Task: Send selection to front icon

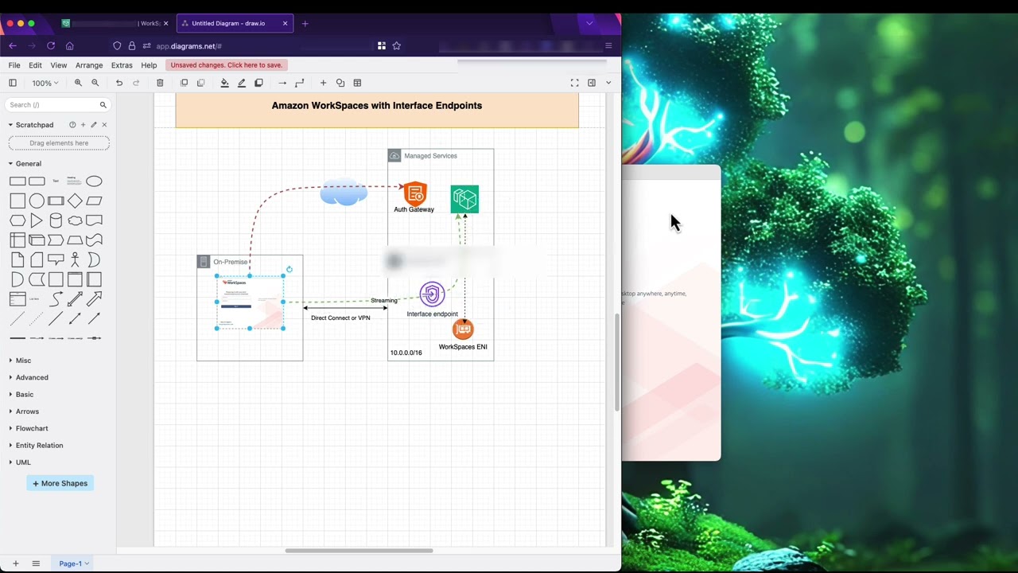Action: (184, 83)
